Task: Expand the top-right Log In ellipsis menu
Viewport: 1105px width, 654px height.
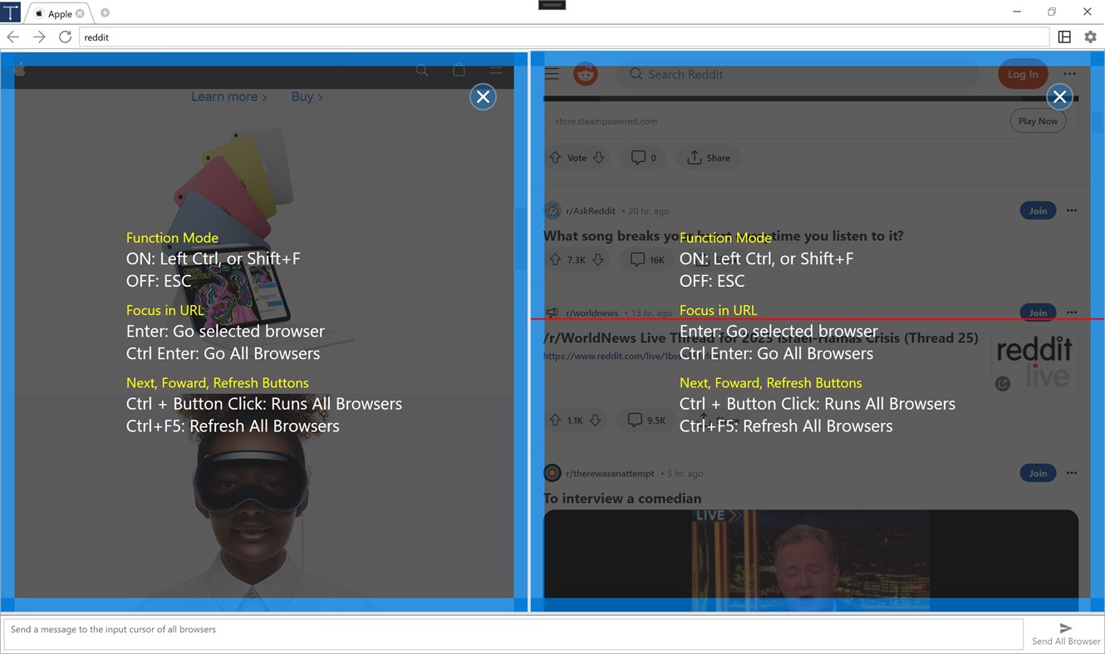Action: (1070, 74)
